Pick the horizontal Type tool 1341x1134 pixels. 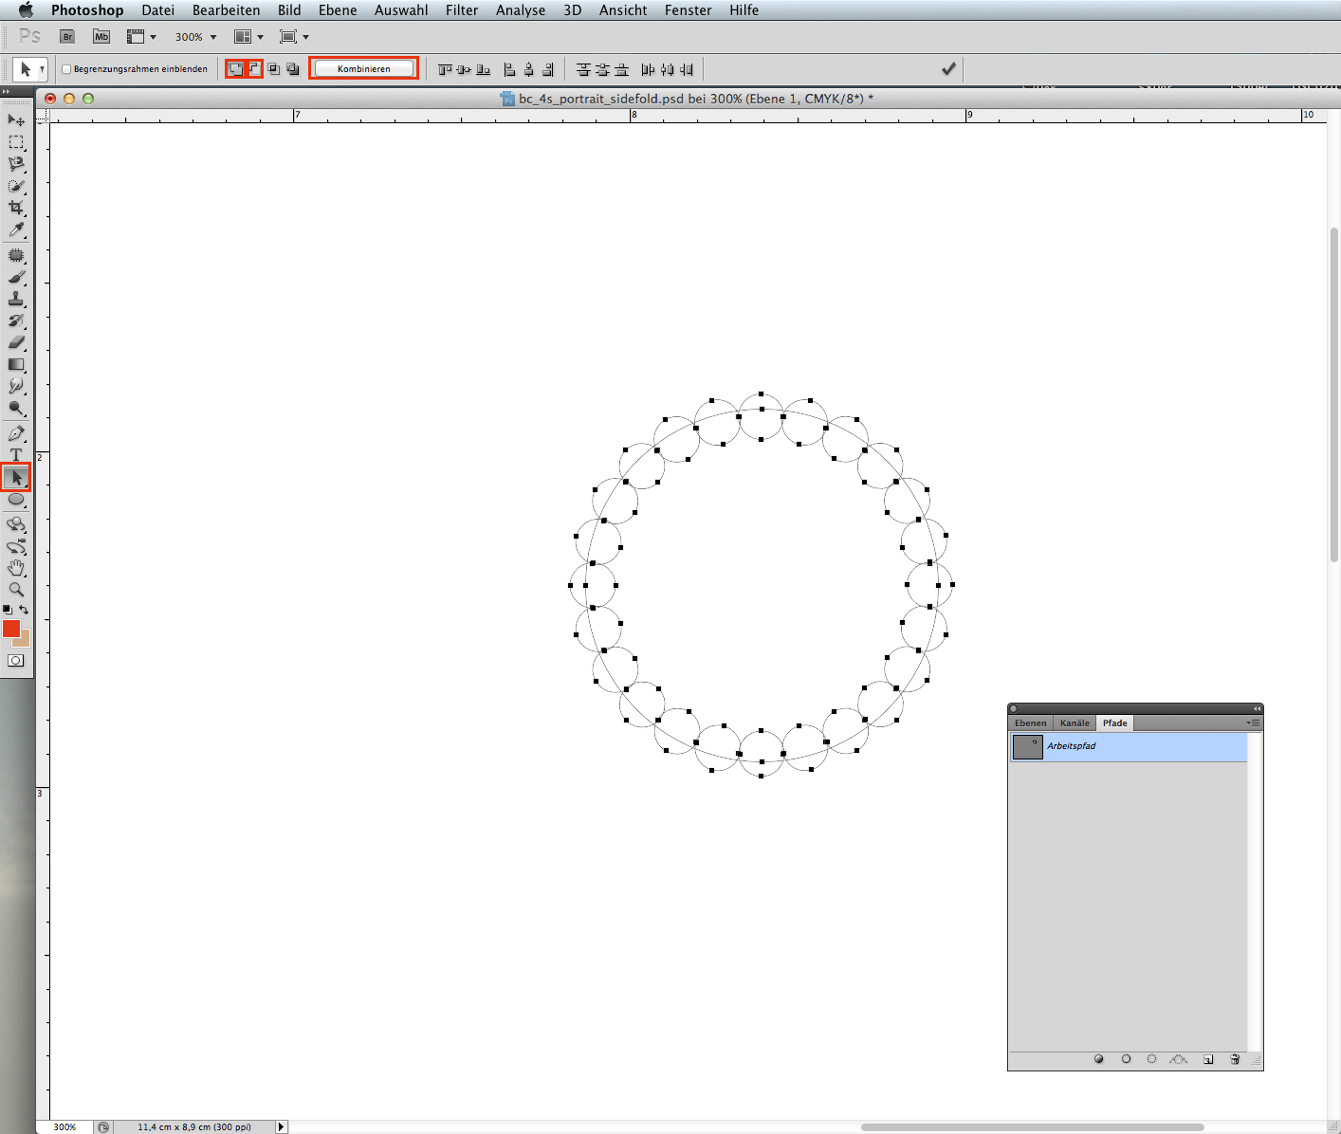click(x=16, y=455)
